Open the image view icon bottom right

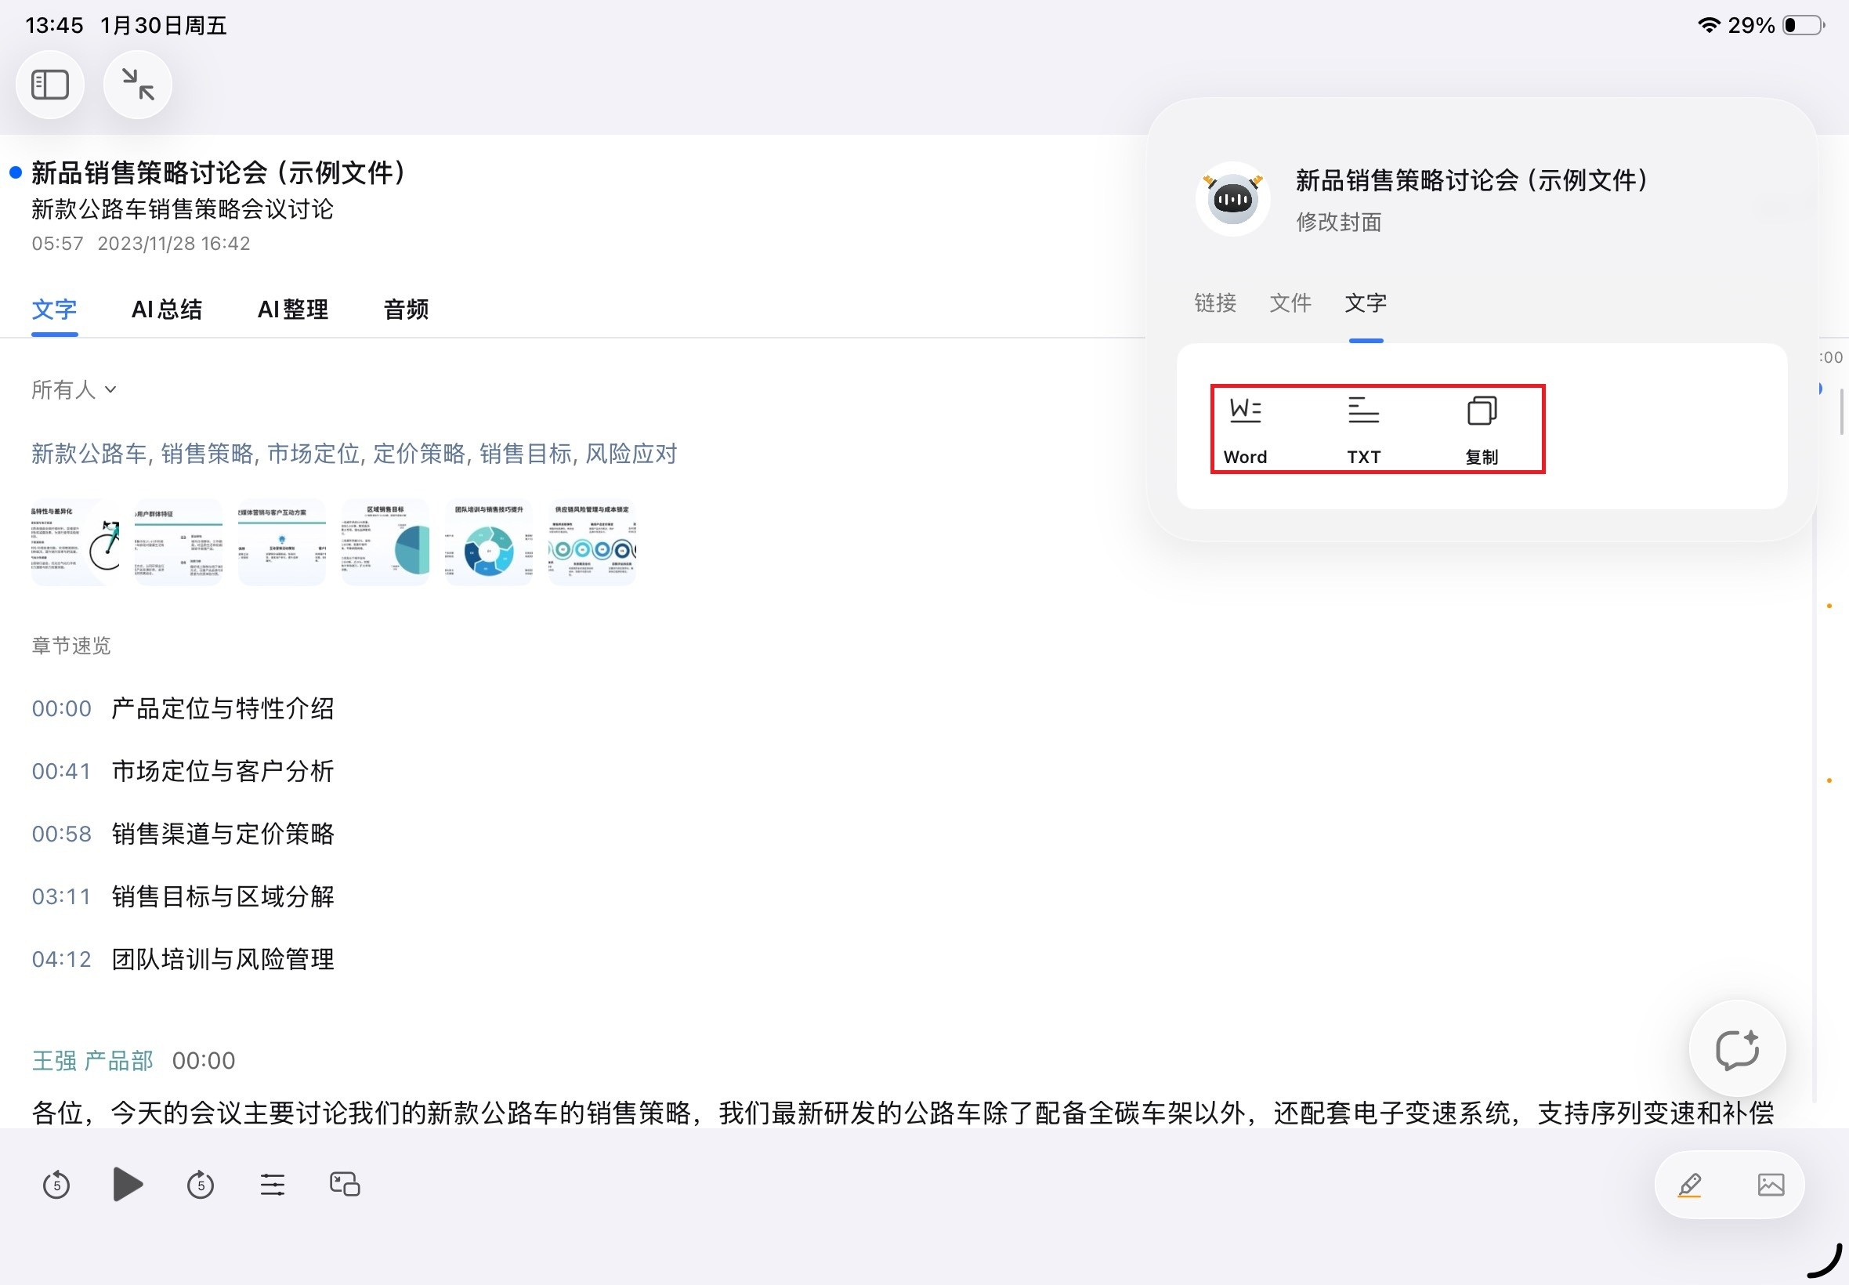click(1770, 1184)
